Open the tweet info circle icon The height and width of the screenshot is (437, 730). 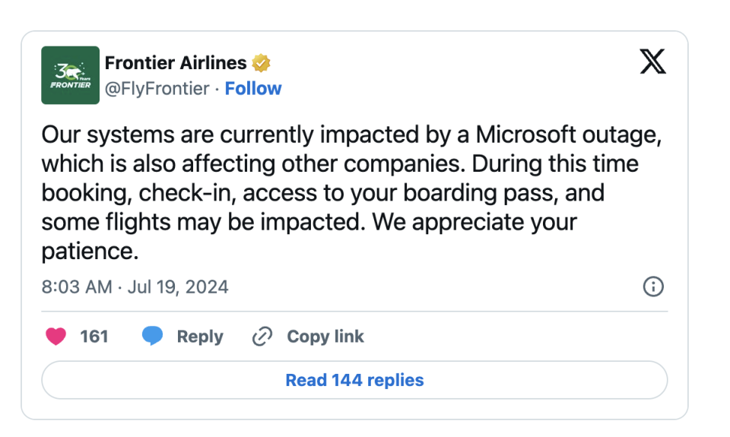tap(653, 287)
